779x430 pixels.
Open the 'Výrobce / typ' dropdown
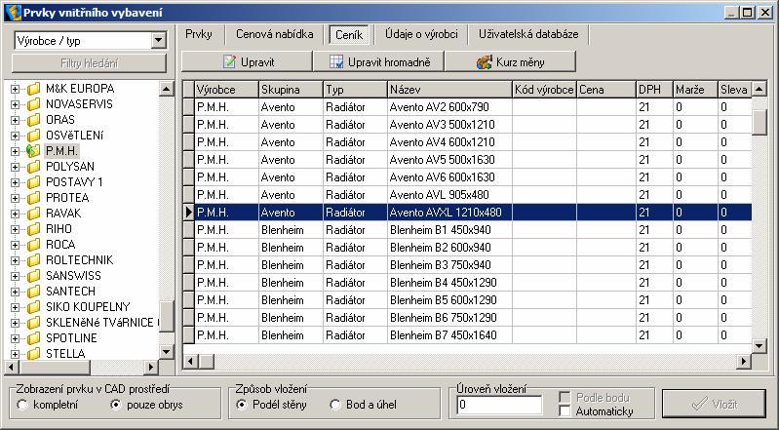pyautogui.click(x=159, y=41)
